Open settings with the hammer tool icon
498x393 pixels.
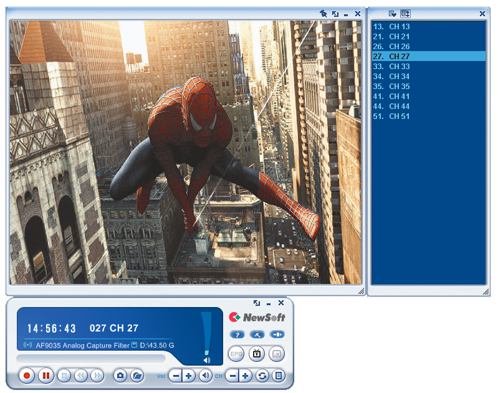(257, 335)
